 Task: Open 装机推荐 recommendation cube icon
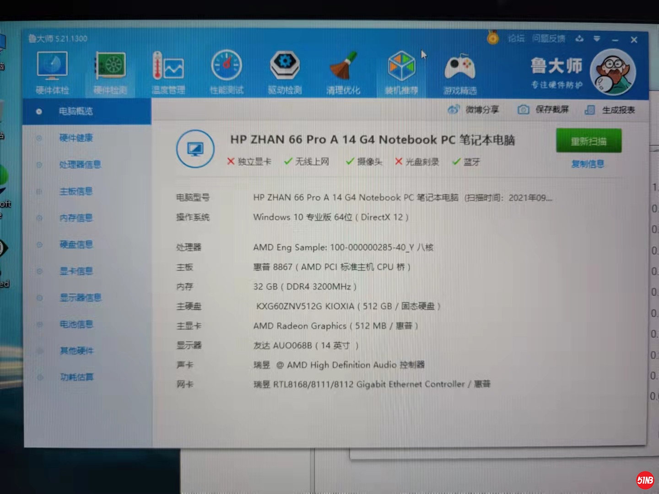[401, 72]
